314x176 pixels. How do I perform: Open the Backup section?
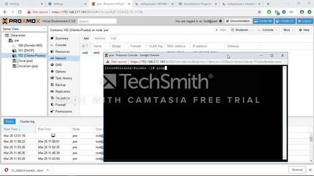coord(60,85)
